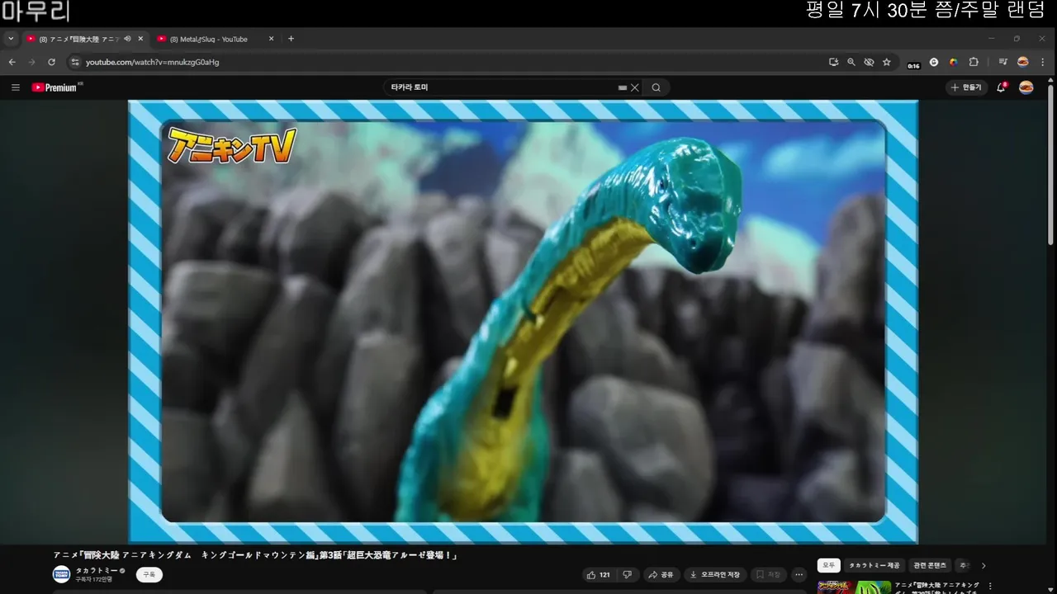The height and width of the screenshot is (594, 1057).
Task: Click the YouTube search magnifier button
Action: click(656, 87)
